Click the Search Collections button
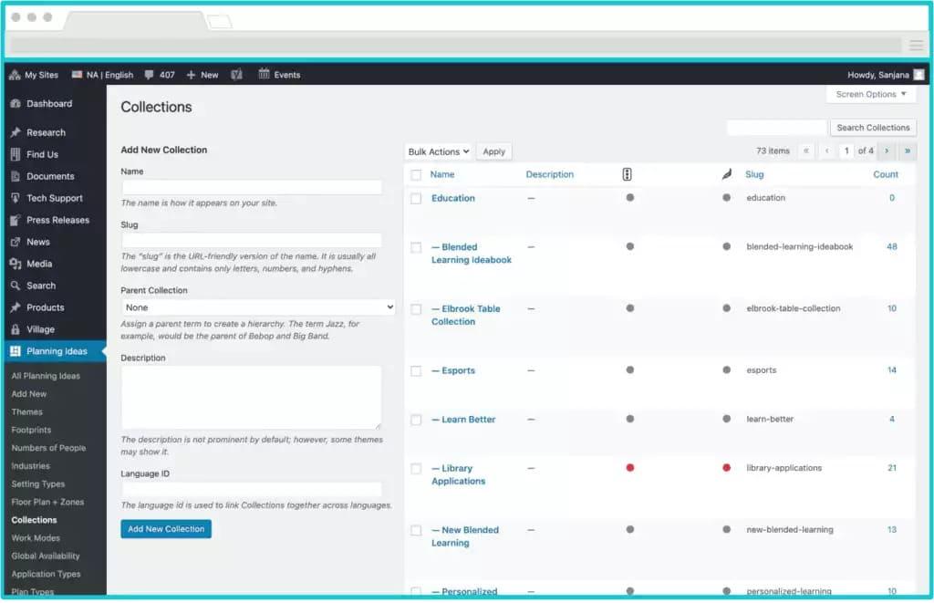 [x=873, y=128]
